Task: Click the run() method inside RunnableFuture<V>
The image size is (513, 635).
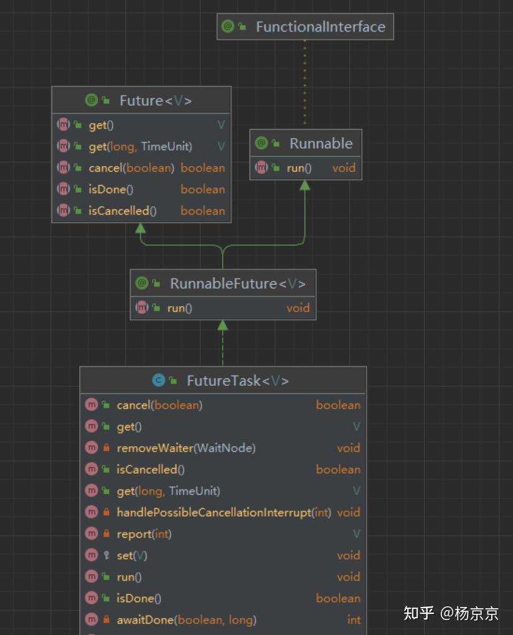Action: (x=181, y=307)
